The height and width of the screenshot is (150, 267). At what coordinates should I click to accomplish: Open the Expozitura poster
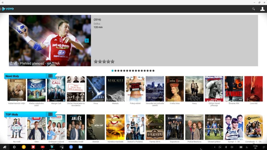[175, 127]
